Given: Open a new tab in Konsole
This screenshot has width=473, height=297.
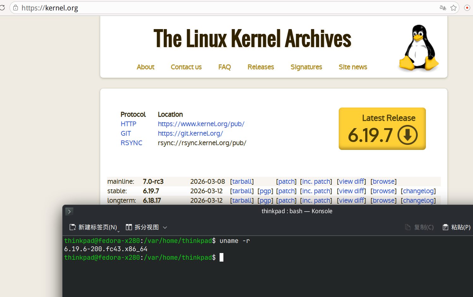Looking at the screenshot, I should pos(93,227).
